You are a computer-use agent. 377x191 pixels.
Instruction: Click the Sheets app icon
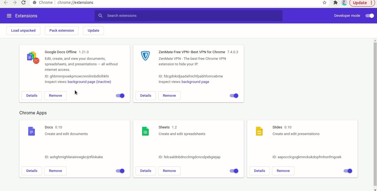click(x=145, y=131)
